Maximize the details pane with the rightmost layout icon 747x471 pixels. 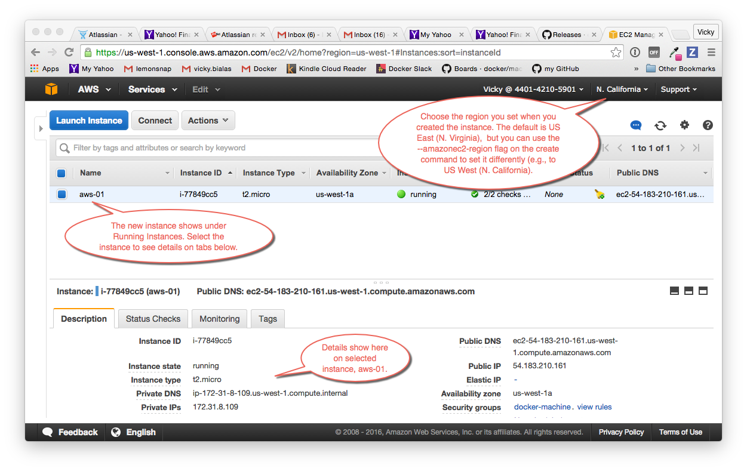(x=703, y=291)
